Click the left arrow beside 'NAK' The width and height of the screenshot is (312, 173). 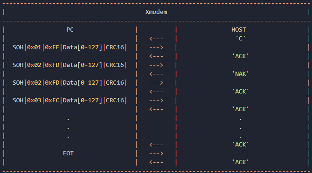coord(156,74)
